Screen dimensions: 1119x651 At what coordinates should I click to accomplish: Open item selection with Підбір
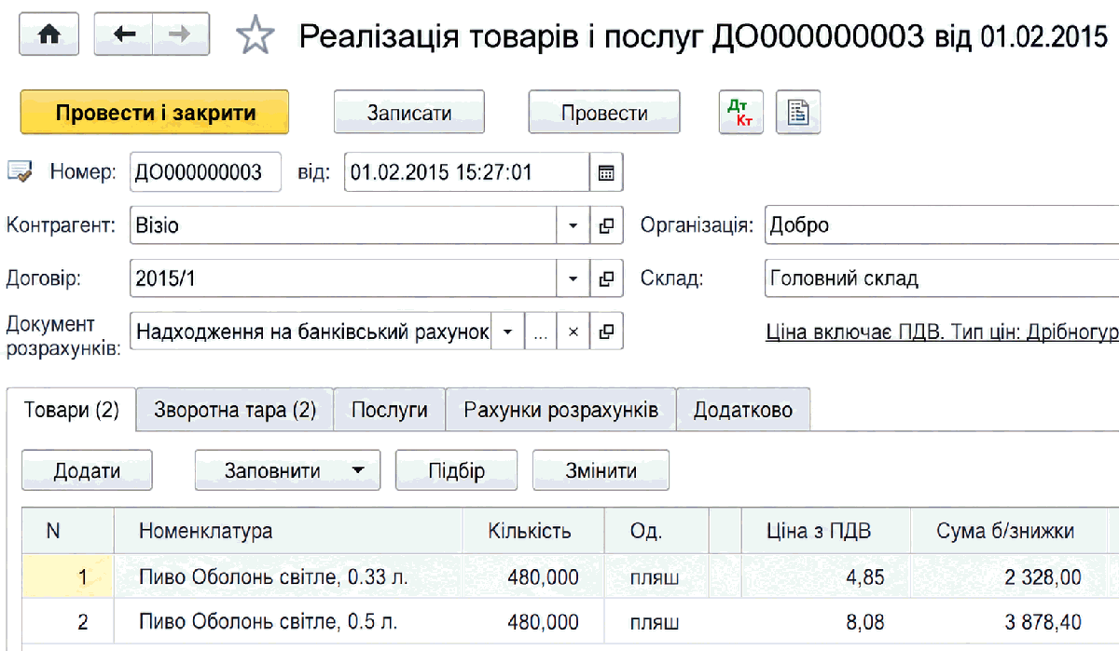(457, 470)
